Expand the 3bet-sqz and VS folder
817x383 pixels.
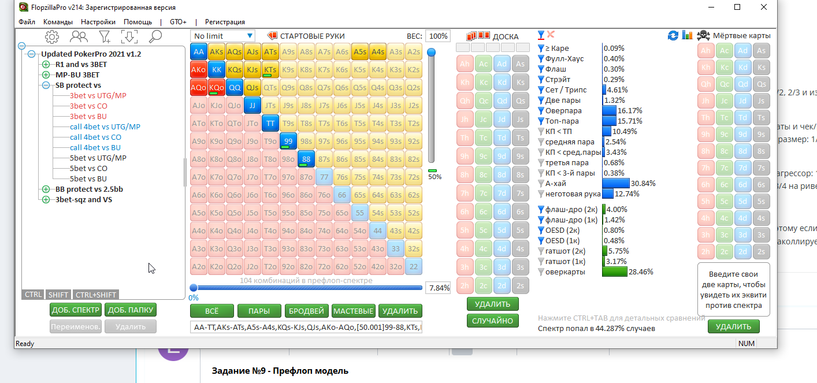coord(46,200)
